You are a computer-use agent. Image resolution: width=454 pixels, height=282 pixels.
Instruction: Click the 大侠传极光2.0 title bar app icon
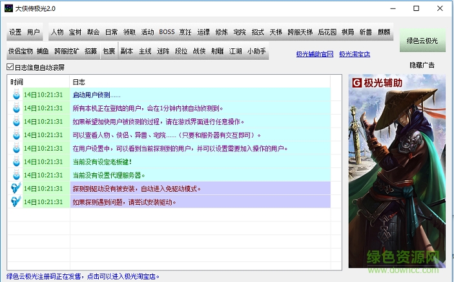[x=8, y=8]
